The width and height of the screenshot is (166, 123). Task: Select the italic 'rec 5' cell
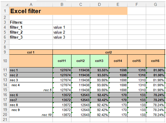click(x=31, y=90)
